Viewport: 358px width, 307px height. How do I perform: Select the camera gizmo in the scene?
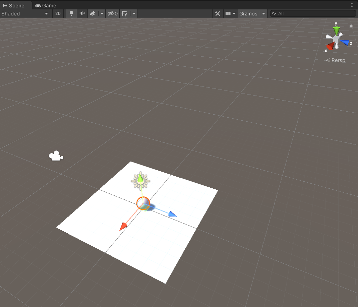(x=56, y=155)
